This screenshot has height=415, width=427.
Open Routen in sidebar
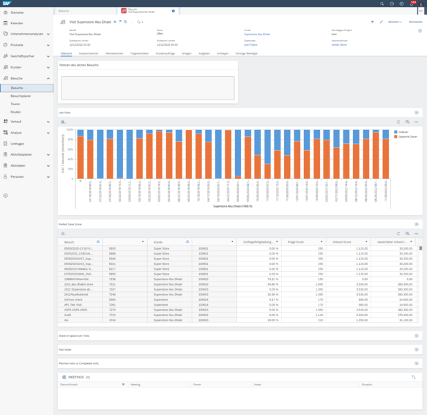[x=15, y=112]
